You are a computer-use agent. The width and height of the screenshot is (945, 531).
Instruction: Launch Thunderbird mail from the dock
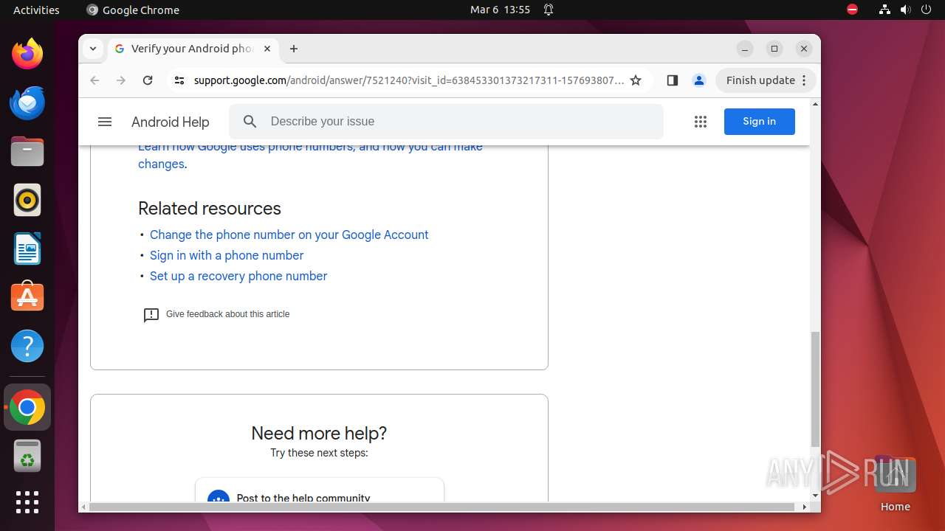27,103
